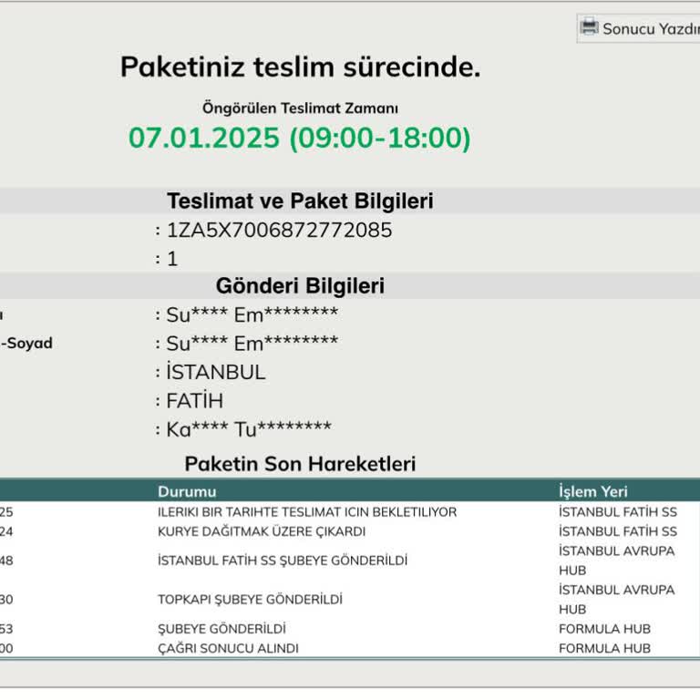
Task: Click the FATİH district value
Action: coord(195,400)
